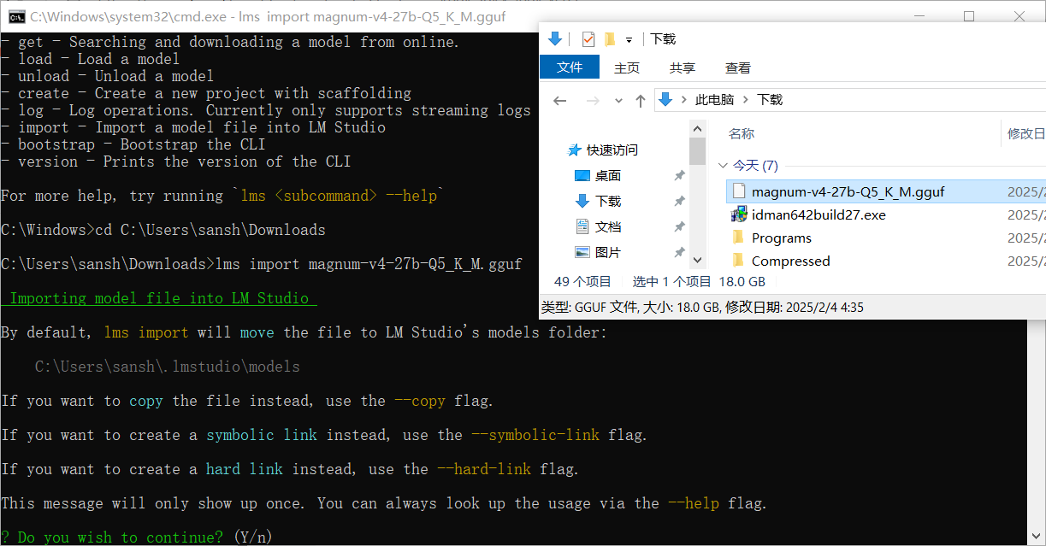
Task: Click the pin icon beside 桌面
Action: tap(679, 176)
